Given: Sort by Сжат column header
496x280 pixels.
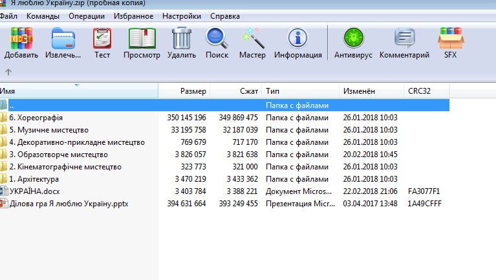Looking at the screenshot, I should (x=236, y=91).
